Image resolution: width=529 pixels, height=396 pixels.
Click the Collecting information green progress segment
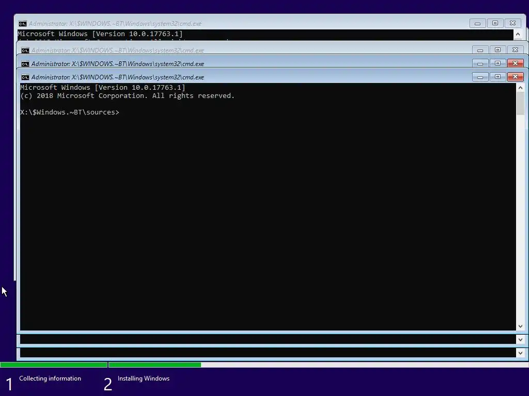click(54, 365)
